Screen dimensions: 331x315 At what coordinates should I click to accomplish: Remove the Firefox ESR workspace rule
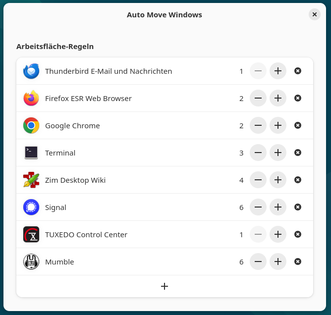tap(298, 98)
